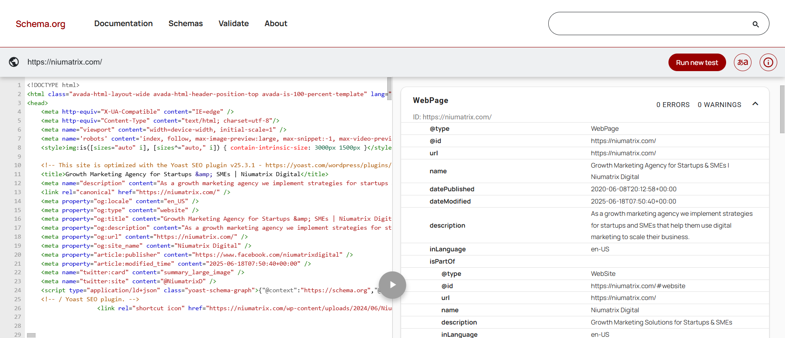Open the Schemas menu
Viewport: 785px width, 338px height.
(x=186, y=24)
